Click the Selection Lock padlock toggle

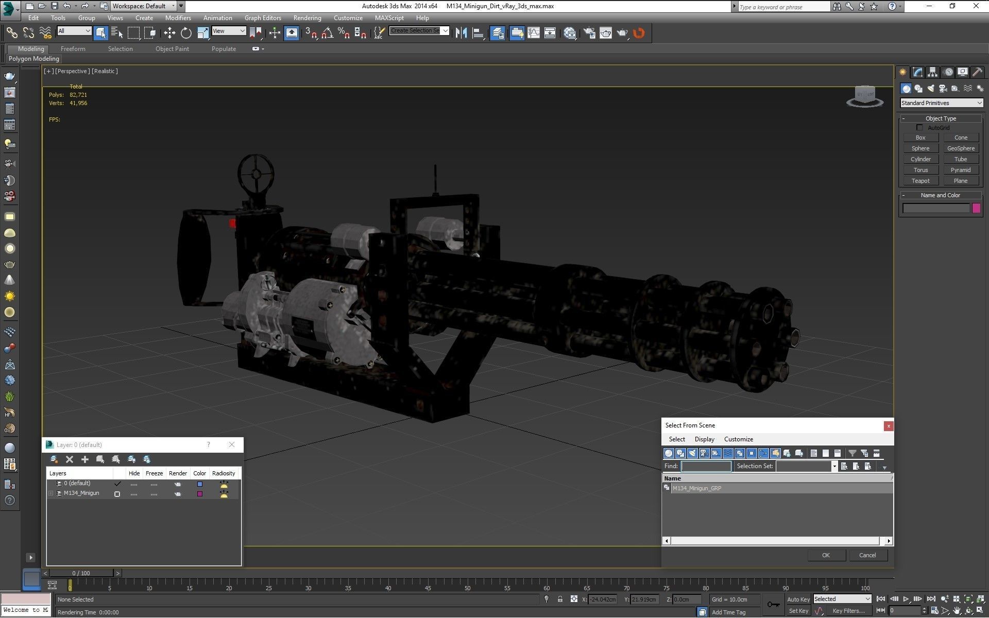click(x=560, y=599)
